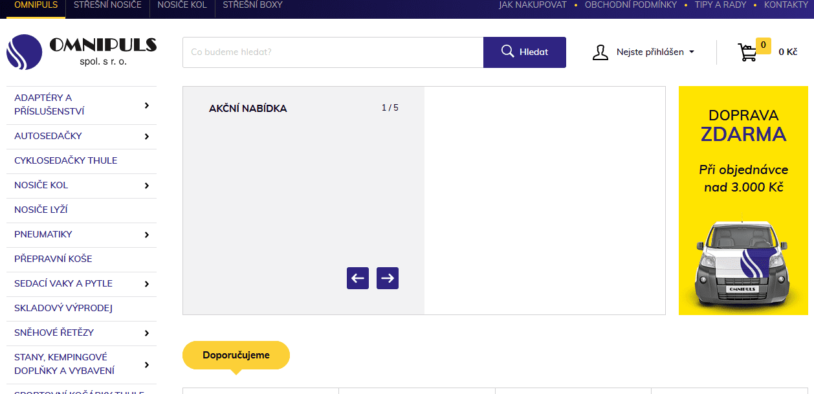Open Přepravní koše category

(x=53, y=259)
